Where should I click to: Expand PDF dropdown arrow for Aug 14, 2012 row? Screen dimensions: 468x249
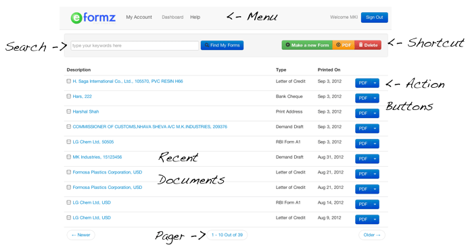pos(375,204)
